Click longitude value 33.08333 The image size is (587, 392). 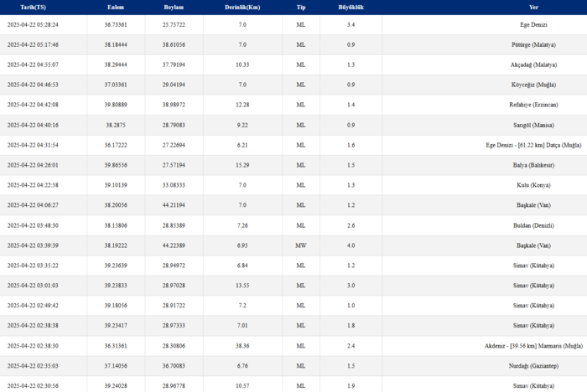(174, 185)
